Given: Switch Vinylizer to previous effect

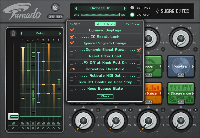Looking at the screenshot, I should point(169,66).
